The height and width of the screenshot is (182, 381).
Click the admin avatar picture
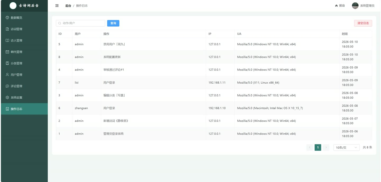click(x=355, y=6)
